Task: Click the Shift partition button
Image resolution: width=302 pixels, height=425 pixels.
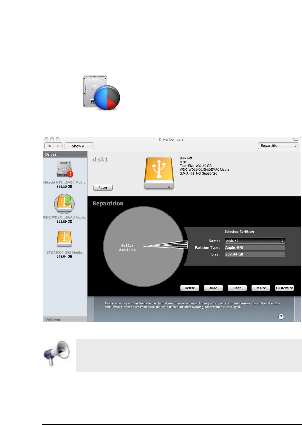Action: coord(237,288)
